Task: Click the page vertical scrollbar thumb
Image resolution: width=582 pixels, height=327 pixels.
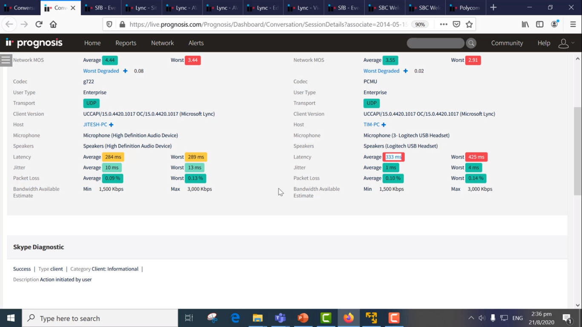Action: [x=578, y=151]
